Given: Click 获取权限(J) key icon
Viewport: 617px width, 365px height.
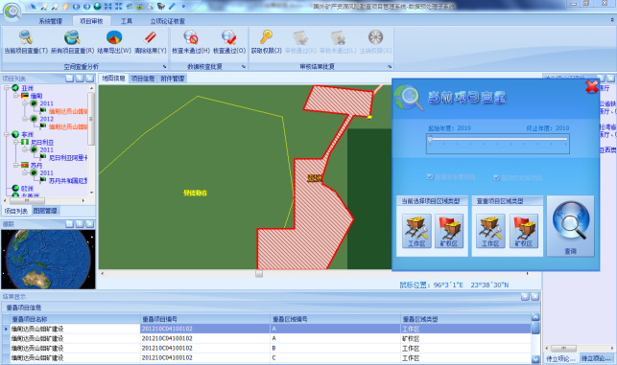Looking at the screenshot, I should [266, 37].
